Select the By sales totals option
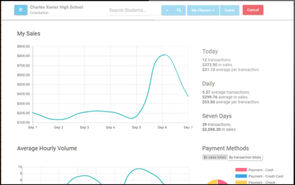The height and width of the screenshot is (185, 295). [215, 157]
